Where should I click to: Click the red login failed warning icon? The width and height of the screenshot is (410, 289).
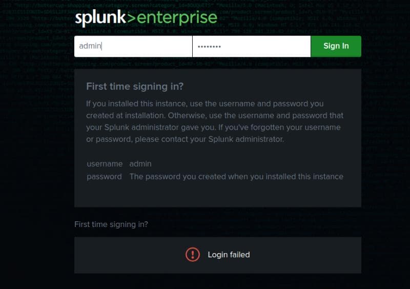[193, 255]
